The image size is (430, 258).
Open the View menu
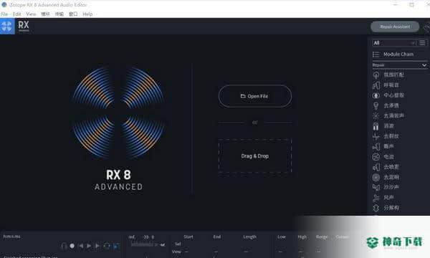(31, 14)
